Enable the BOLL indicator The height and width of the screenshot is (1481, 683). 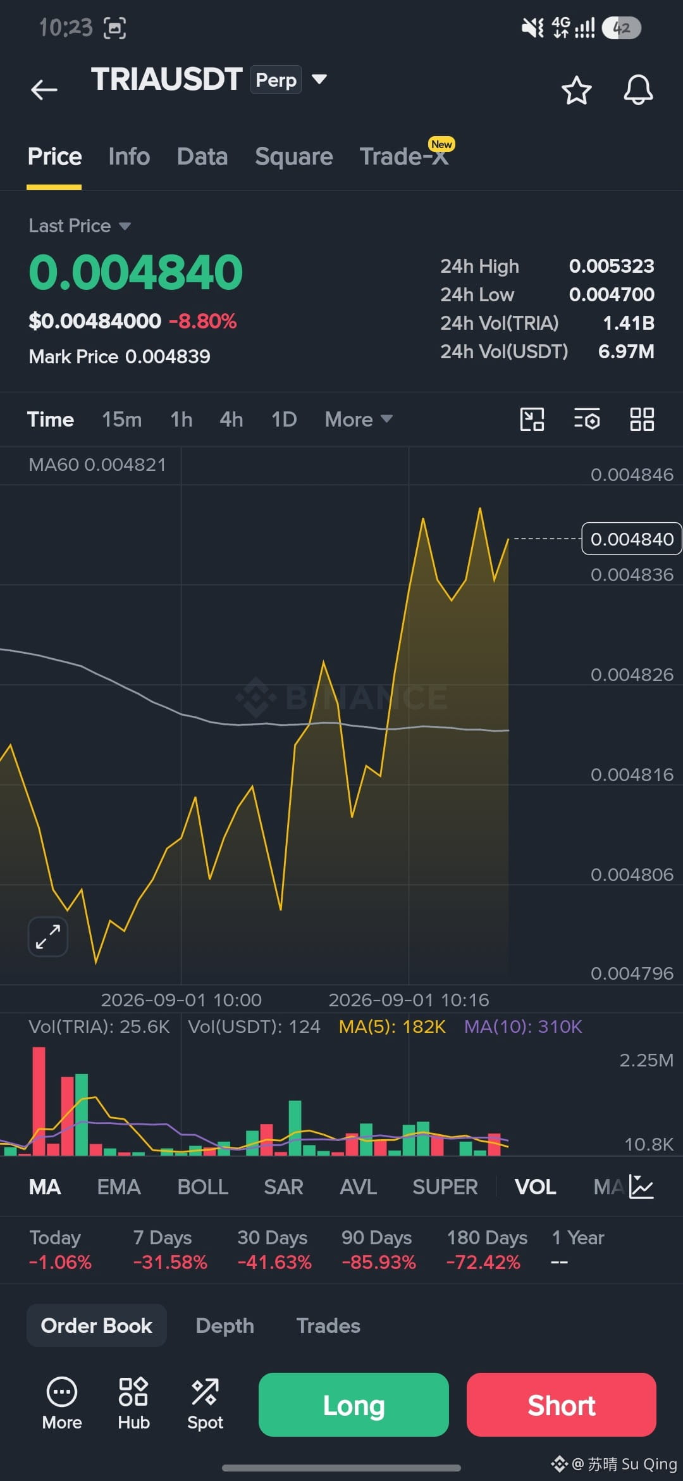pos(202,1187)
